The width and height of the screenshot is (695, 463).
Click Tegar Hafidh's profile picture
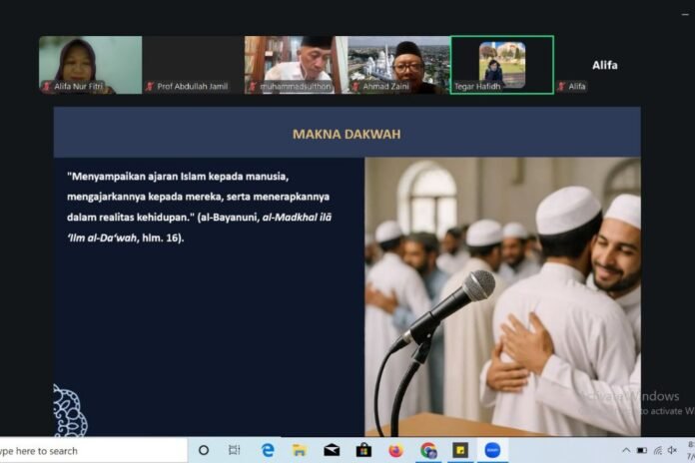tap(502, 65)
